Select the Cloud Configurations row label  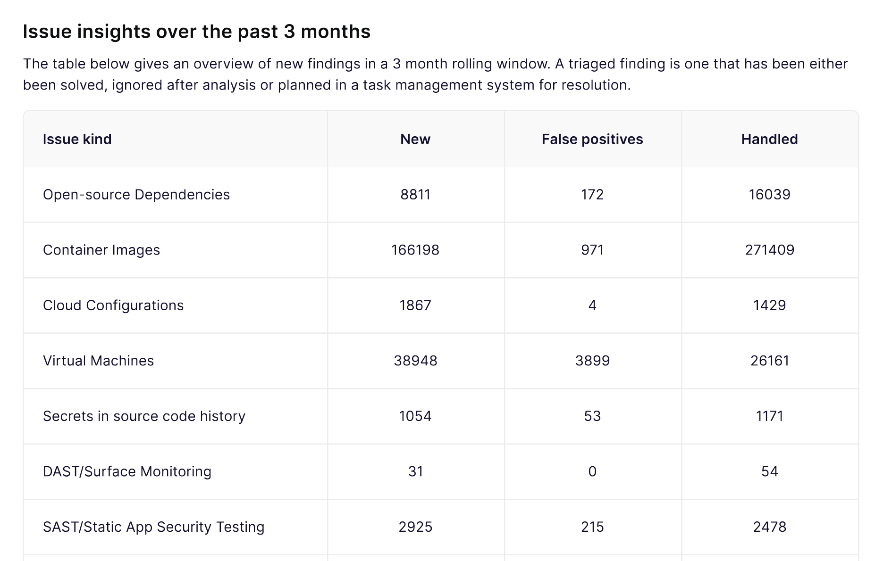point(113,305)
